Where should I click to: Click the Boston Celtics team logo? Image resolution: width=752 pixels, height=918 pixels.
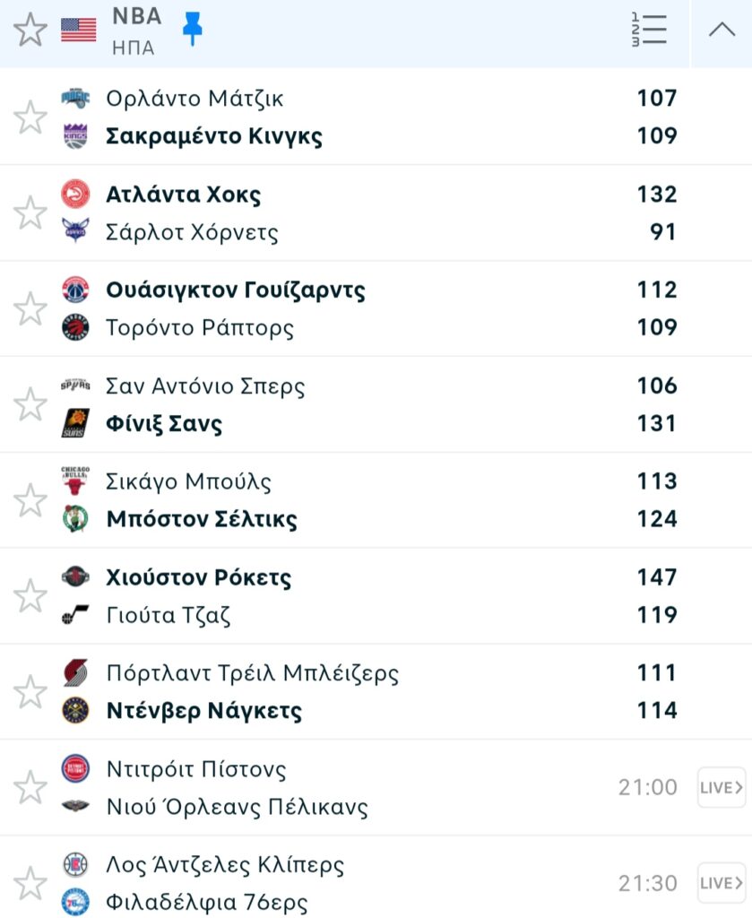[75, 519]
